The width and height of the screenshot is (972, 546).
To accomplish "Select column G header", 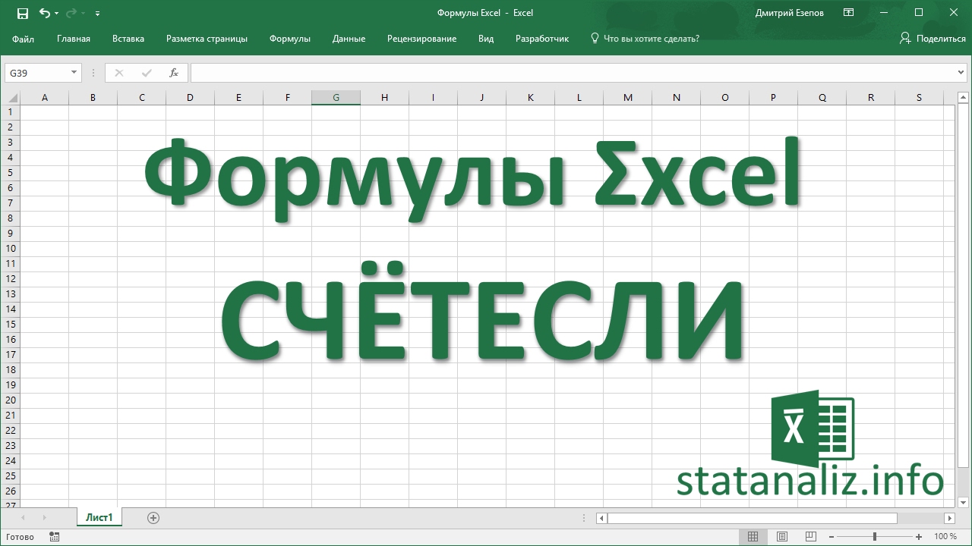I will [x=336, y=97].
